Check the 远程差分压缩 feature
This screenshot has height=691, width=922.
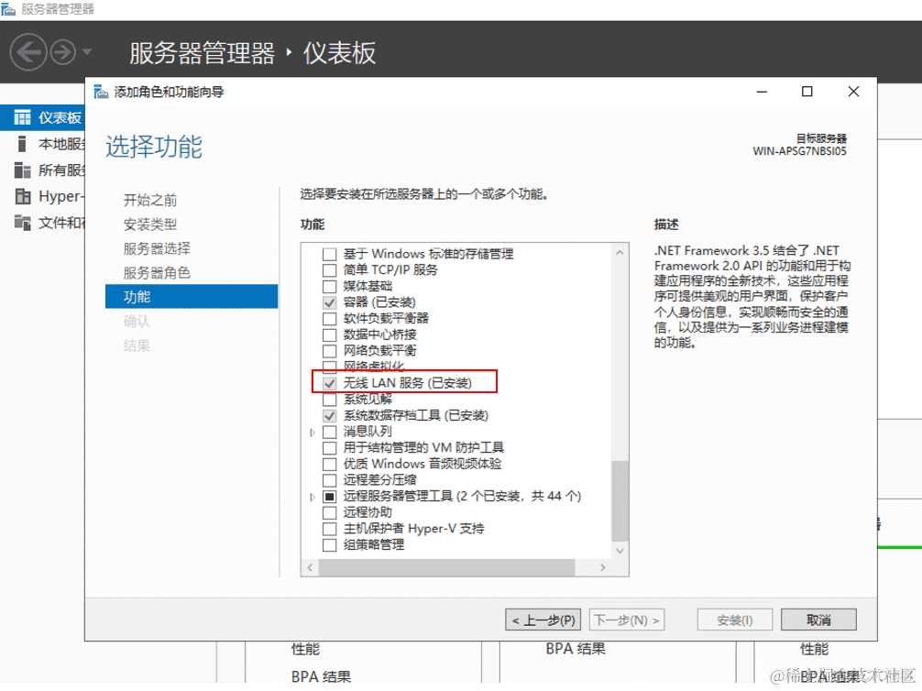(330, 480)
